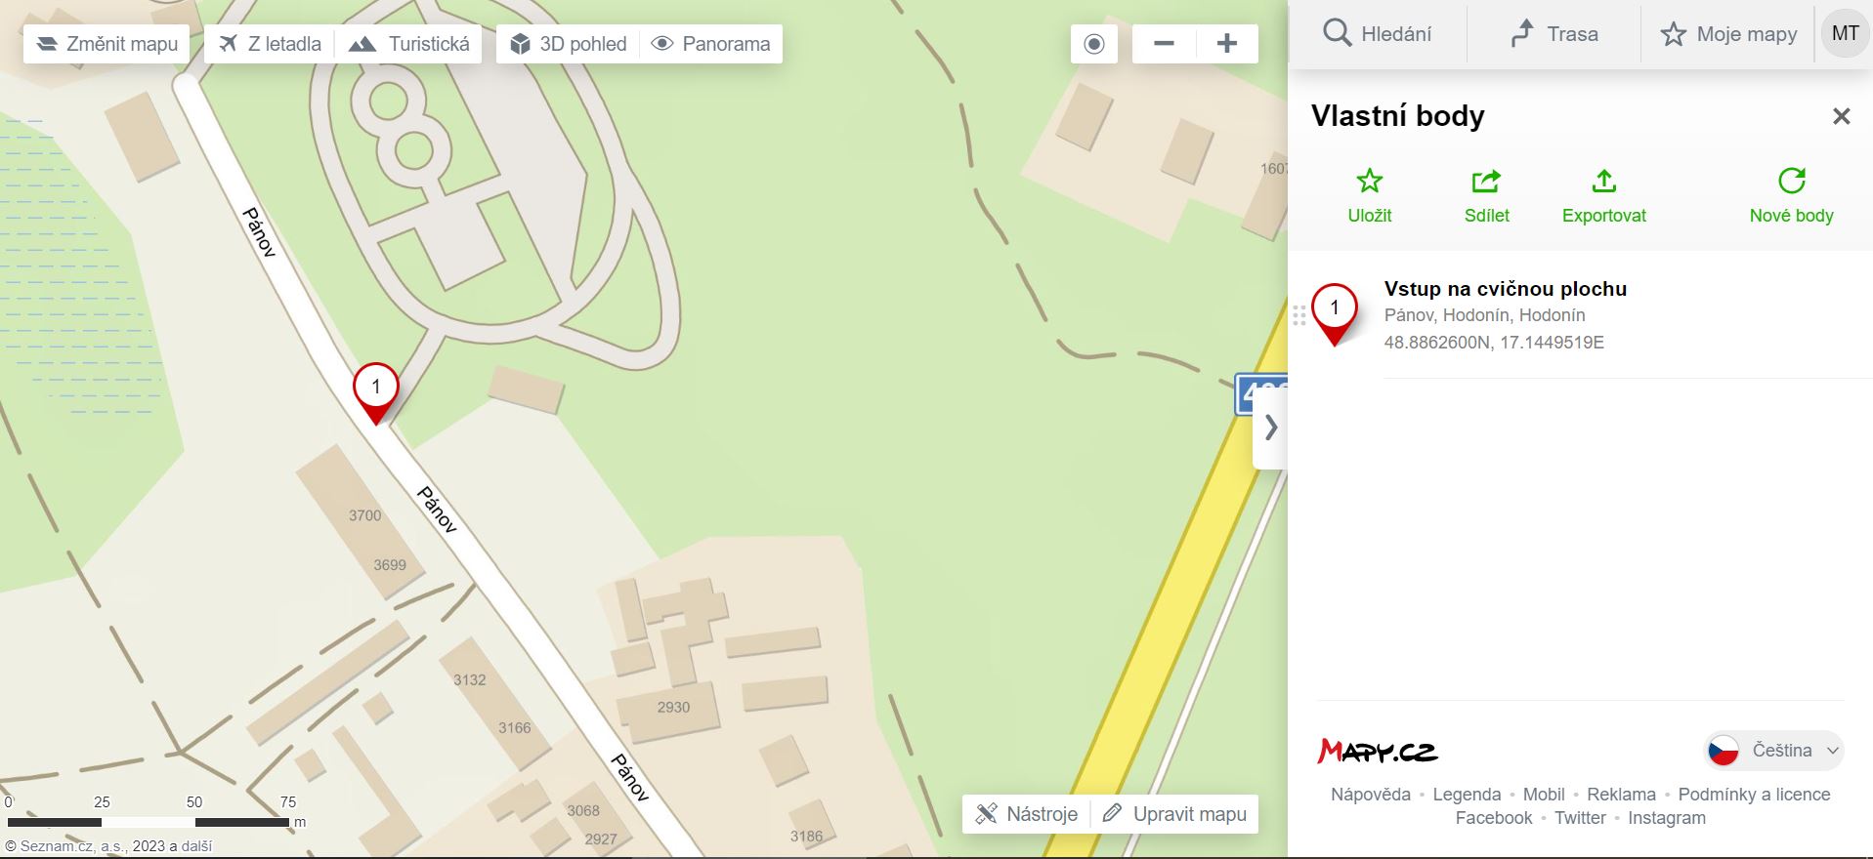Follow the Nápověda help link

pyautogui.click(x=1370, y=795)
